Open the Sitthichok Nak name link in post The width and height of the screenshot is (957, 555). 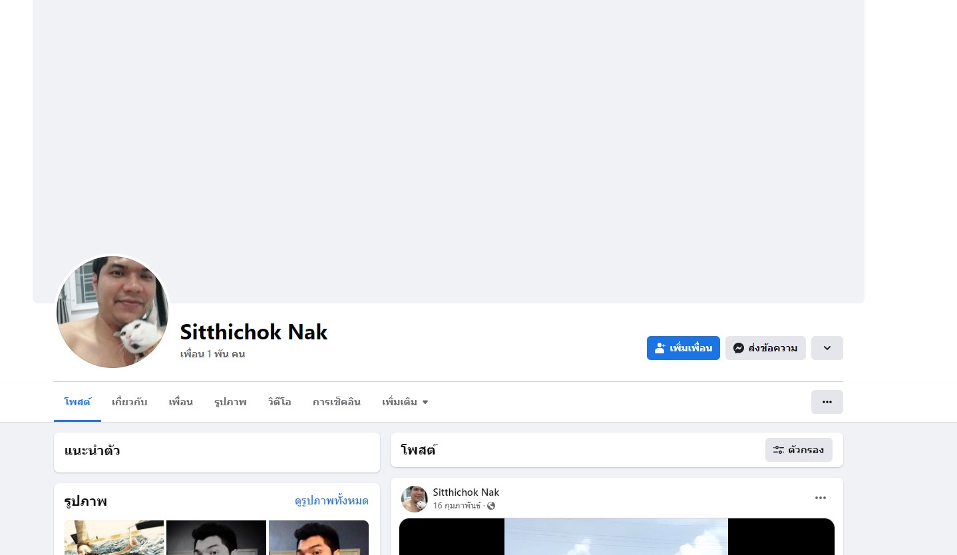point(466,492)
